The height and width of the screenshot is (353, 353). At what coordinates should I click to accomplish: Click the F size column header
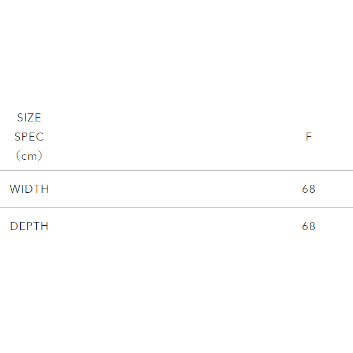(308, 137)
